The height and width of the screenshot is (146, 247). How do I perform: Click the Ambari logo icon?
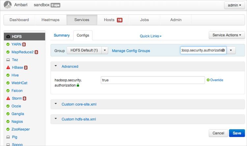pos(7,5)
